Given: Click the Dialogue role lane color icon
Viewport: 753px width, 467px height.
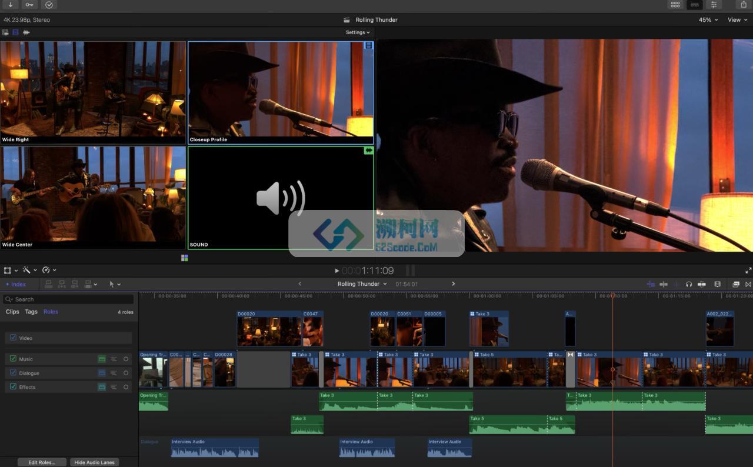Looking at the screenshot, I should pyautogui.click(x=102, y=373).
